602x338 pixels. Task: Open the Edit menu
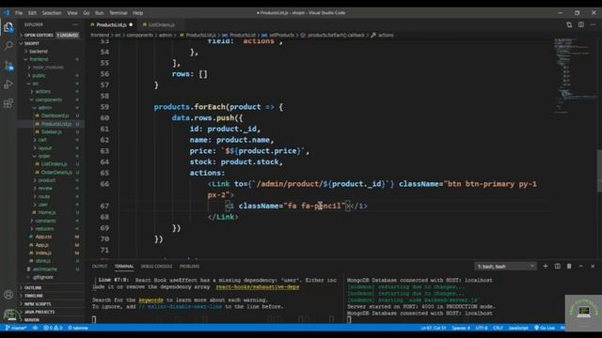click(32, 12)
